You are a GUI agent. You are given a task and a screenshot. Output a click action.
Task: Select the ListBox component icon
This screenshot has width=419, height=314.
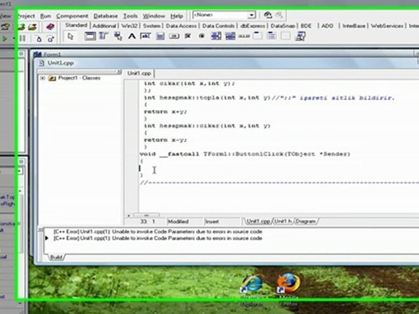pyautogui.click(x=216, y=36)
